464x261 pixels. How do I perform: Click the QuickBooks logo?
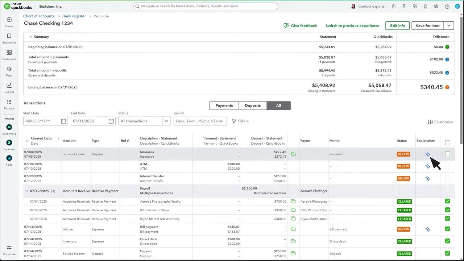click(x=18, y=6)
